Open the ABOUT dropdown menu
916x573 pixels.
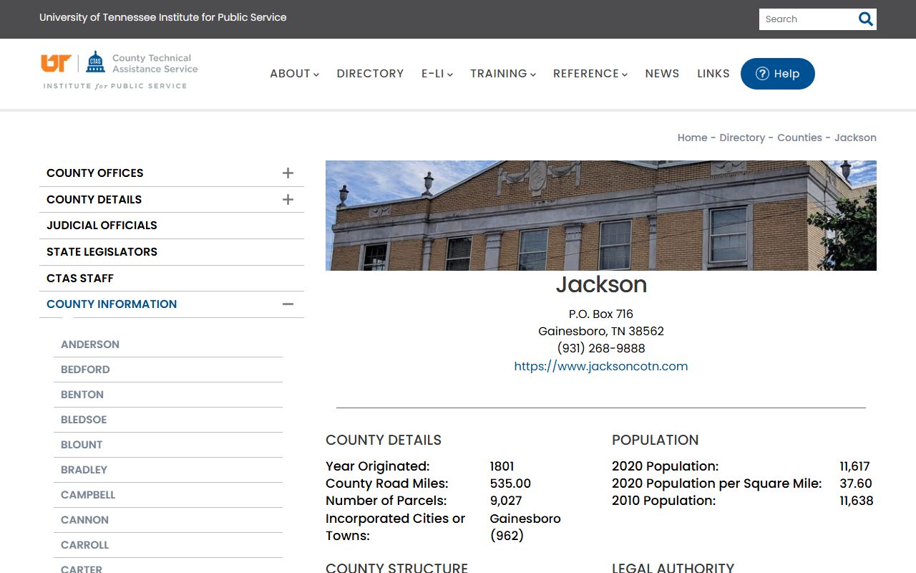click(x=294, y=74)
